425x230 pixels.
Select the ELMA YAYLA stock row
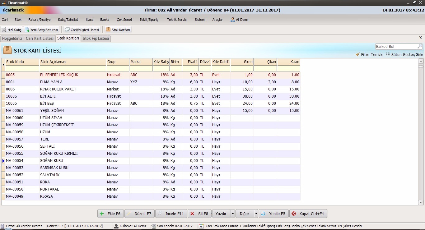51,82
